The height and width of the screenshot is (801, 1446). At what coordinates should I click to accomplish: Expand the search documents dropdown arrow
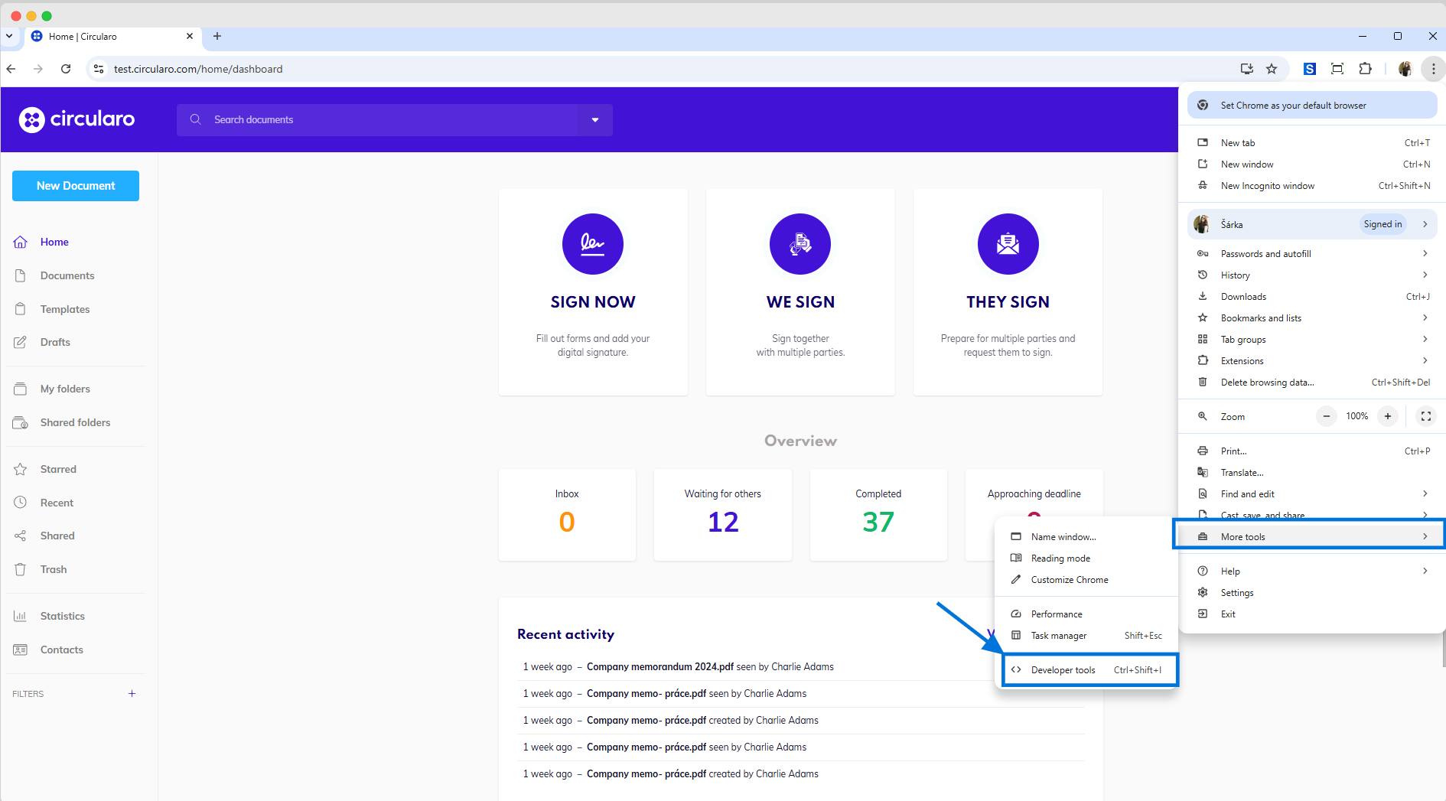594,119
